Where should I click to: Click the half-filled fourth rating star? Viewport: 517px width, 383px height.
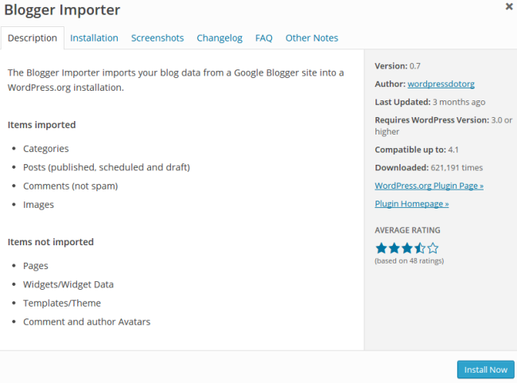(420, 248)
